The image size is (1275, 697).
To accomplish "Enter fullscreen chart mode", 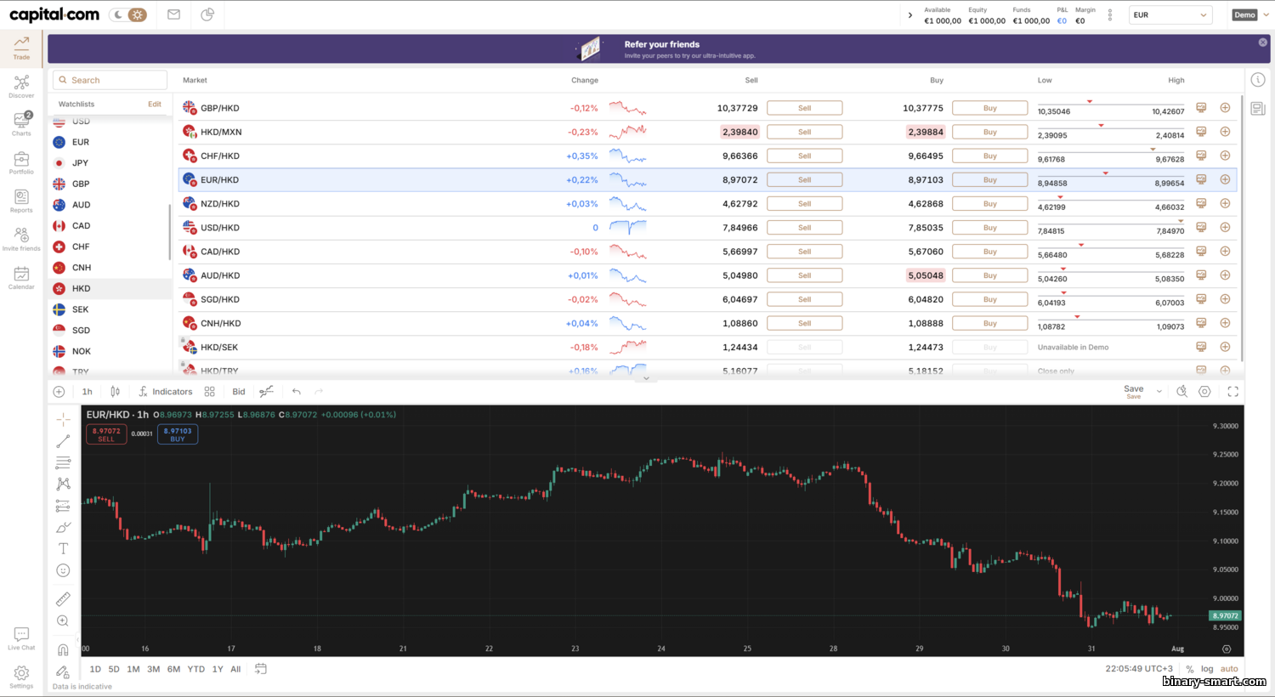I will click(1232, 392).
